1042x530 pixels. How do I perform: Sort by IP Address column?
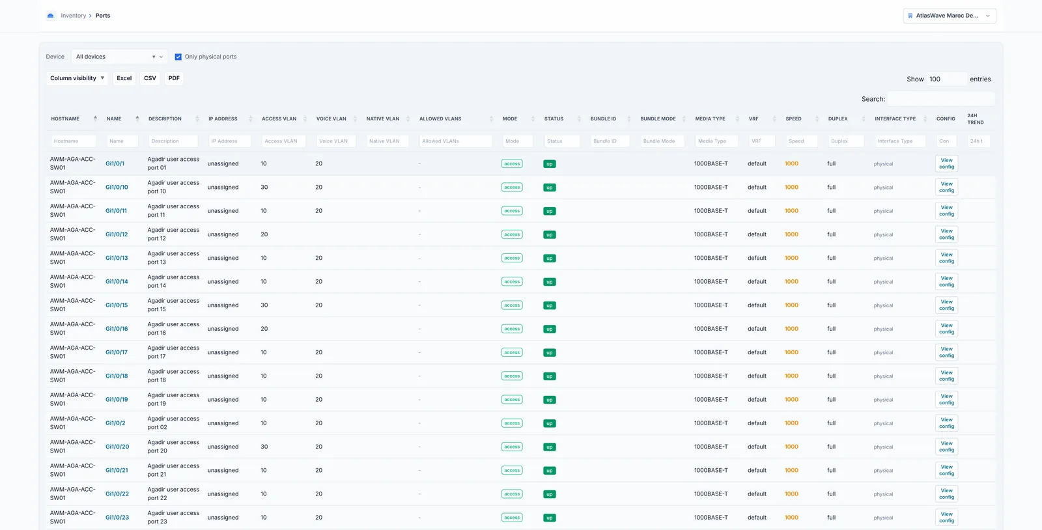point(231,119)
